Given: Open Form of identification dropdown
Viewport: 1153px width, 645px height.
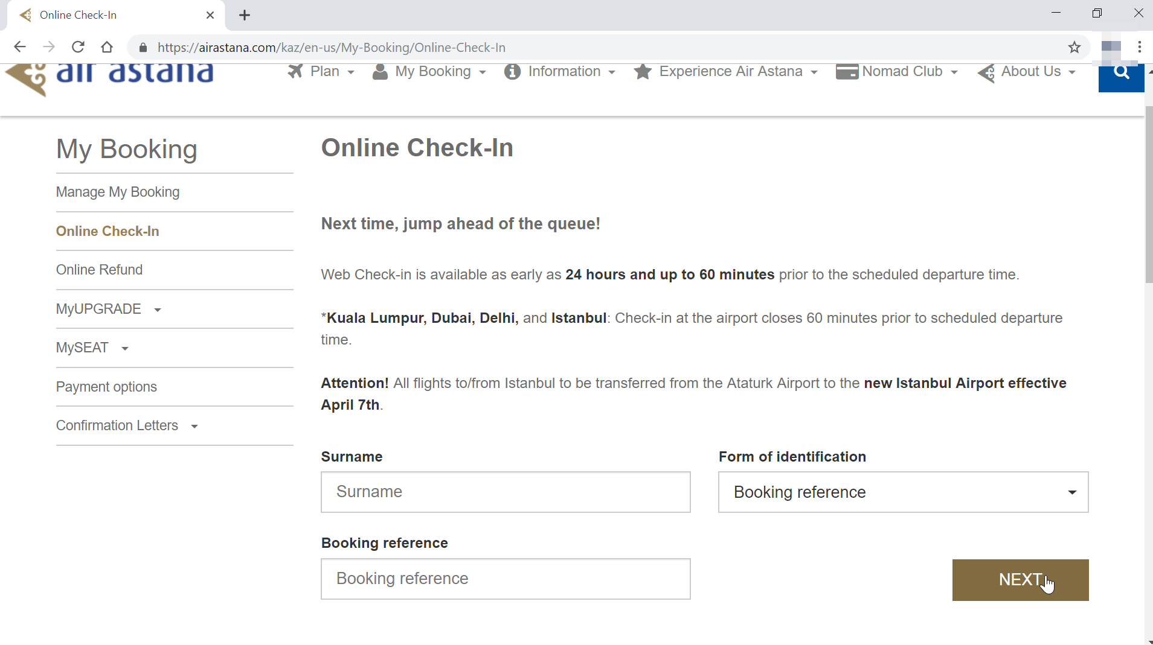Looking at the screenshot, I should [x=904, y=492].
